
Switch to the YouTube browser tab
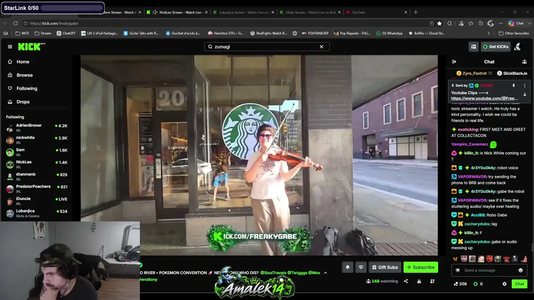(x=376, y=12)
